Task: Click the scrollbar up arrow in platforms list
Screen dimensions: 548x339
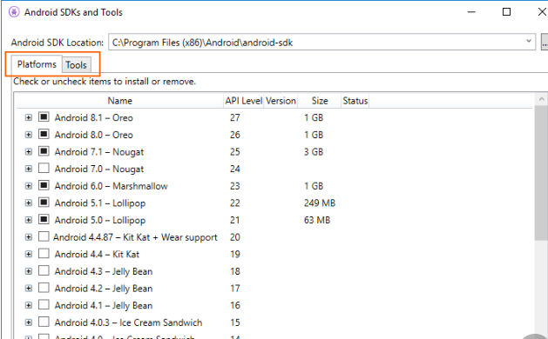Action: pos(541,99)
